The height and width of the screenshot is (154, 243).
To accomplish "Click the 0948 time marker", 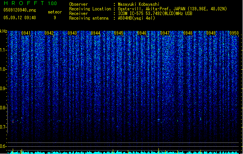I will click(x=188, y=33).
